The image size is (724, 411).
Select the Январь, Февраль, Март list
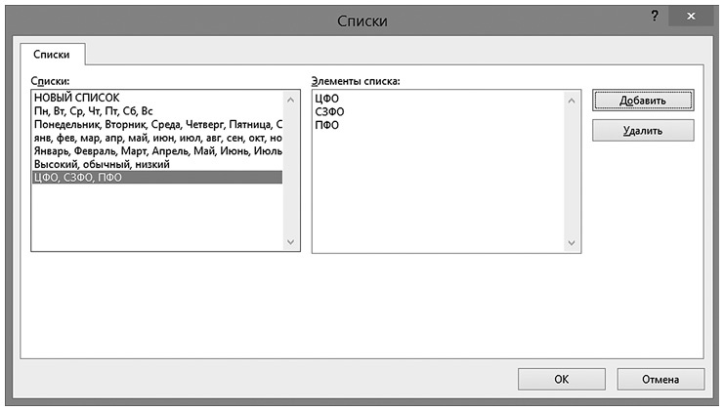(156, 151)
